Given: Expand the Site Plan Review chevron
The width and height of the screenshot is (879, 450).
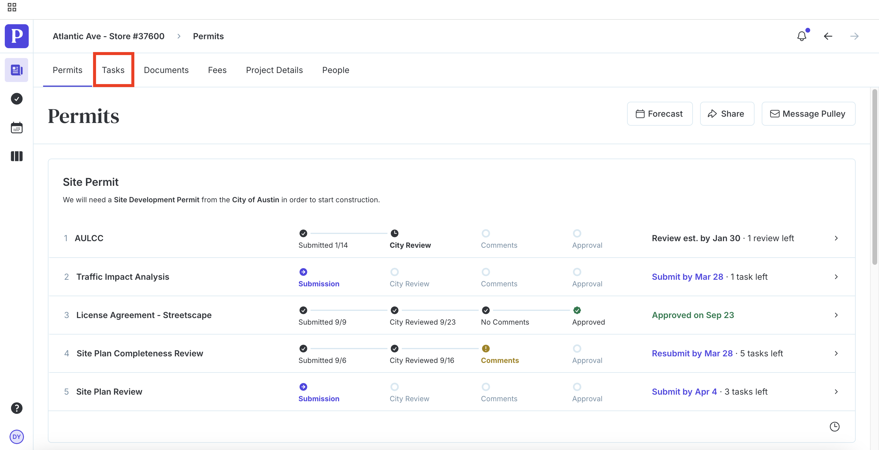Looking at the screenshot, I should [836, 392].
